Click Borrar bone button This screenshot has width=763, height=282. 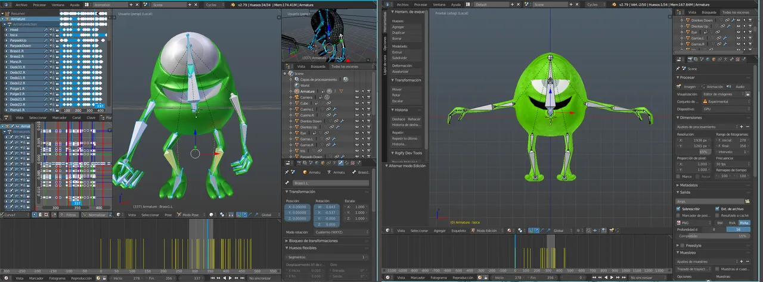click(407, 39)
